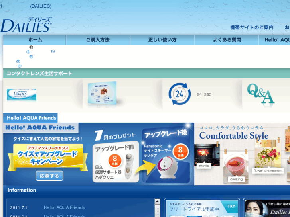Open the フリートライアル実施中 banner
290x217 pixels.
[x=202, y=208]
